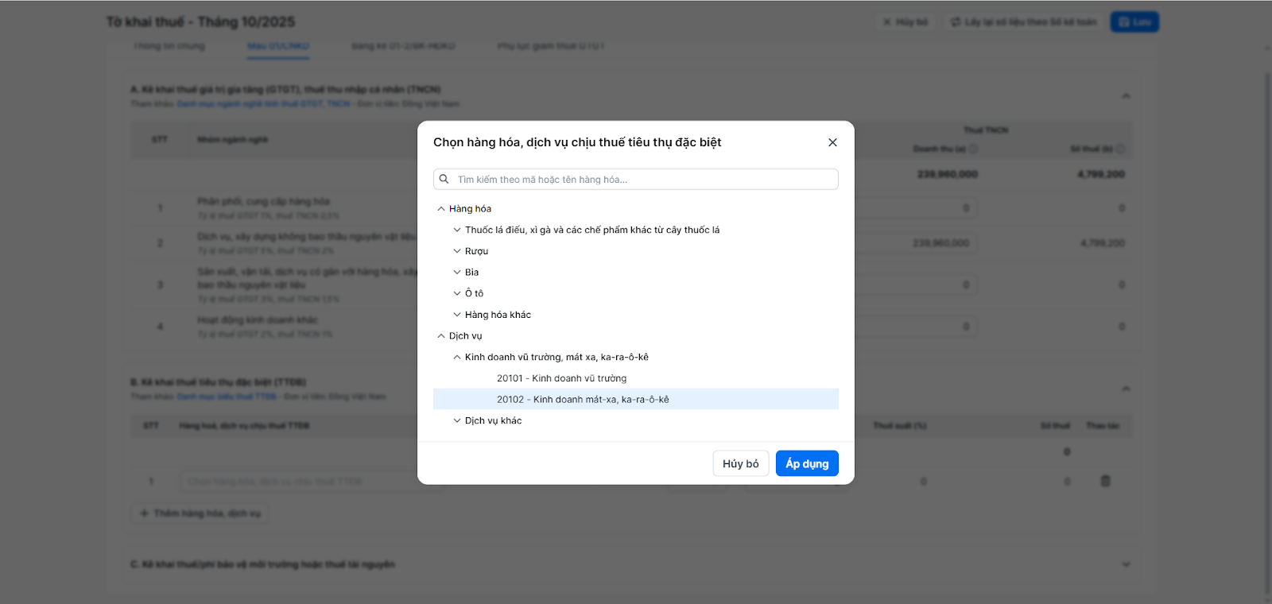Expand the Thuốc lá điếu, xì gà category
This screenshot has width=1272, height=604.
457,230
